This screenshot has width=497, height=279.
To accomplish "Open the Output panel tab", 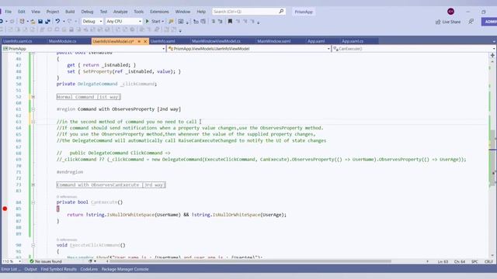I will [31, 269].
